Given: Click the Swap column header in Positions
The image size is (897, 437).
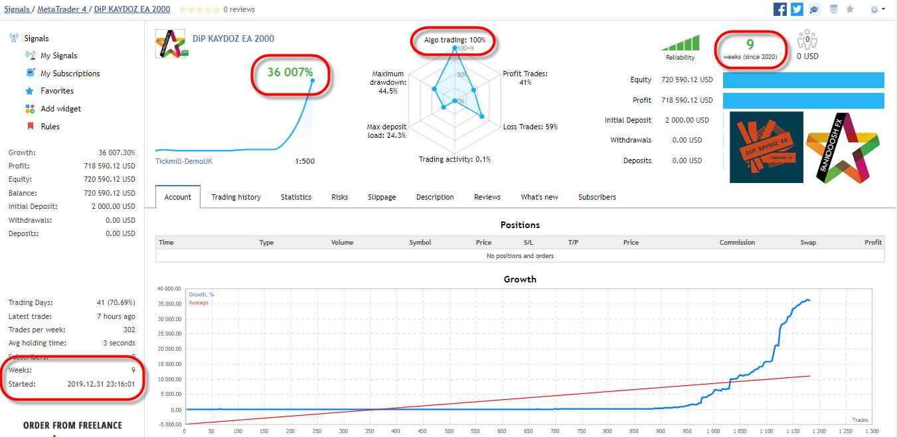Looking at the screenshot, I should tap(808, 243).
